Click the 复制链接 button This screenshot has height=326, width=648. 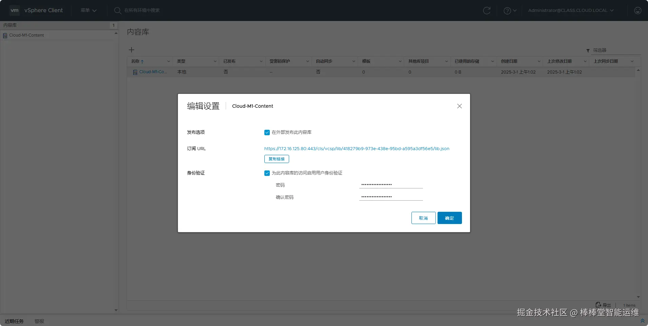pos(277,159)
